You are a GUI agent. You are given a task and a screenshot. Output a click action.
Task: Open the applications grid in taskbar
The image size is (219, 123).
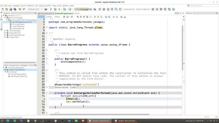click(x=2, y=121)
